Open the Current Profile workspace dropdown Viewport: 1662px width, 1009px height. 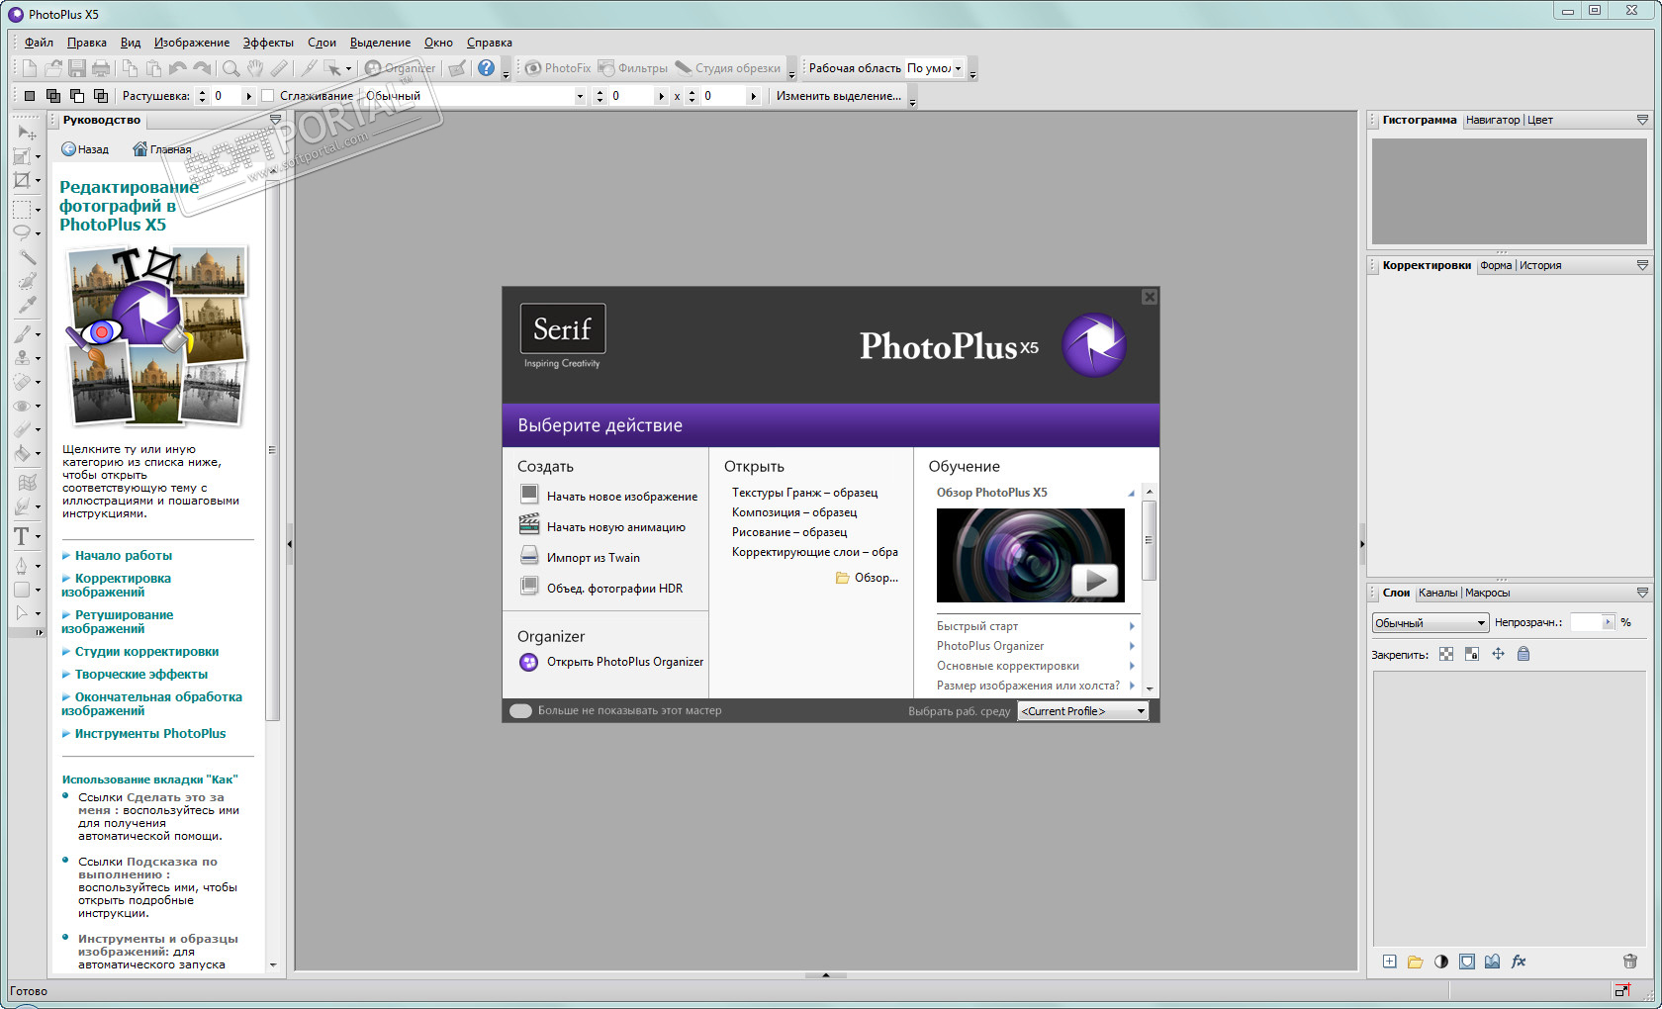click(x=1082, y=711)
